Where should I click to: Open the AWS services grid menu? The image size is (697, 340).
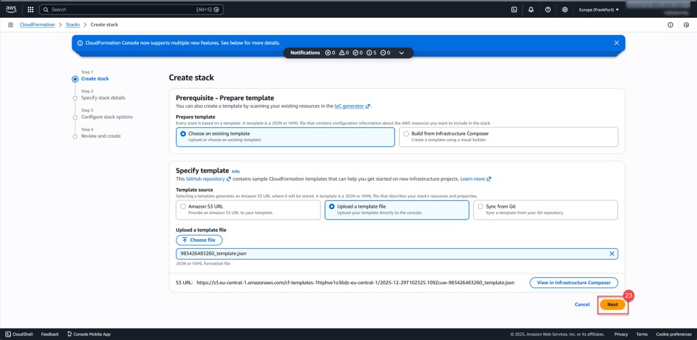(x=30, y=10)
